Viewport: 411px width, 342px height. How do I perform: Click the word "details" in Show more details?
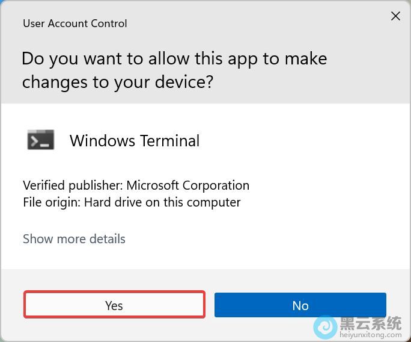coord(105,239)
